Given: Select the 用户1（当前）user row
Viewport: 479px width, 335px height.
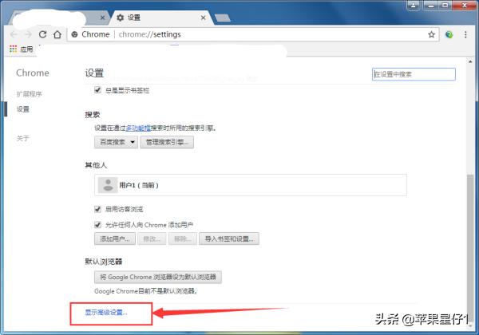Looking at the screenshot, I should pyautogui.click(x=251, y=185).
